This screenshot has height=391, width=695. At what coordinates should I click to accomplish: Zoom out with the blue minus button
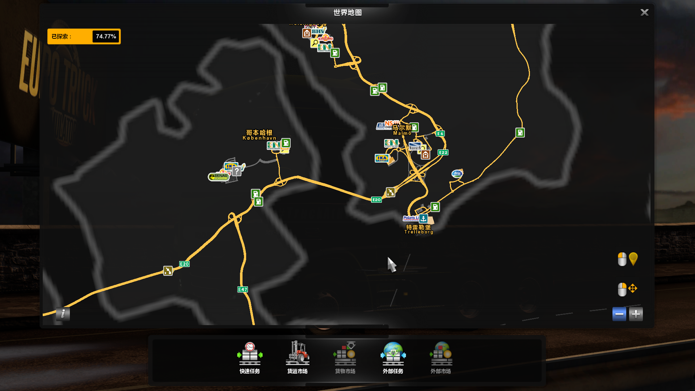point(619,314)
